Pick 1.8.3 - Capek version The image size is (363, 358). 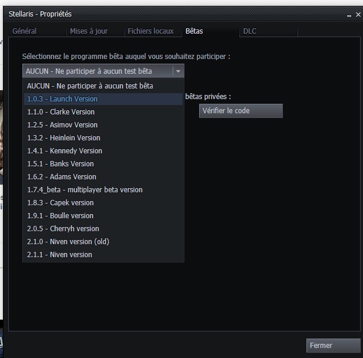(x=103, y=203)
